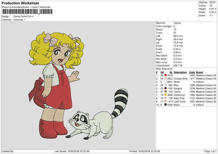Click the barcode under the worksheet title

click(27, 12)
